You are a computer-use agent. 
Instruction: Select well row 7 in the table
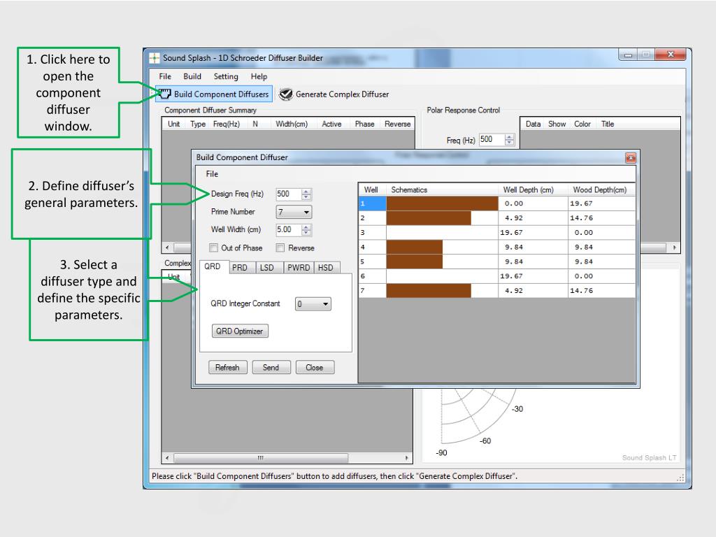pyautogui.click(x=497, y=291)
